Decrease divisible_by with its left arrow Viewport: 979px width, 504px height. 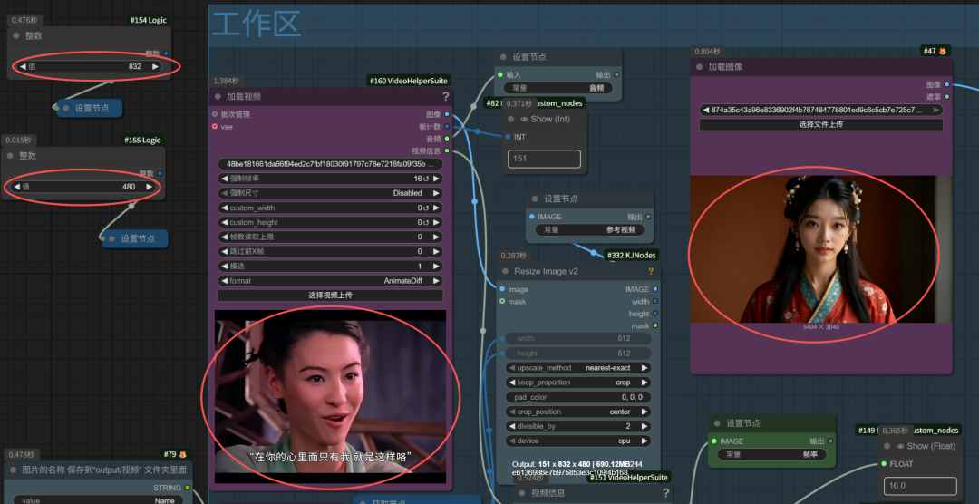(x=512, y=426)
